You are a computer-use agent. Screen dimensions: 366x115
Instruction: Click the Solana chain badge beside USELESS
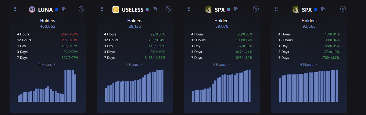(x=147, y=10)
